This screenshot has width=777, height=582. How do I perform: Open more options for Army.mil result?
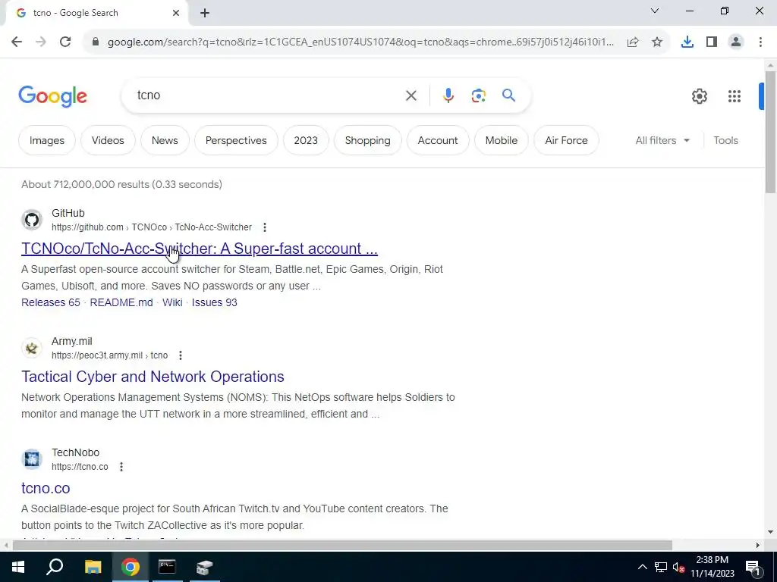point(181,355)
